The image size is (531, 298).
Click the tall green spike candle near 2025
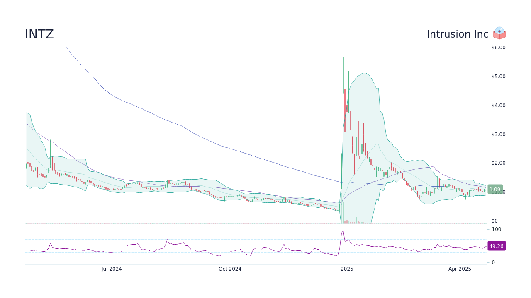[343, 74]
